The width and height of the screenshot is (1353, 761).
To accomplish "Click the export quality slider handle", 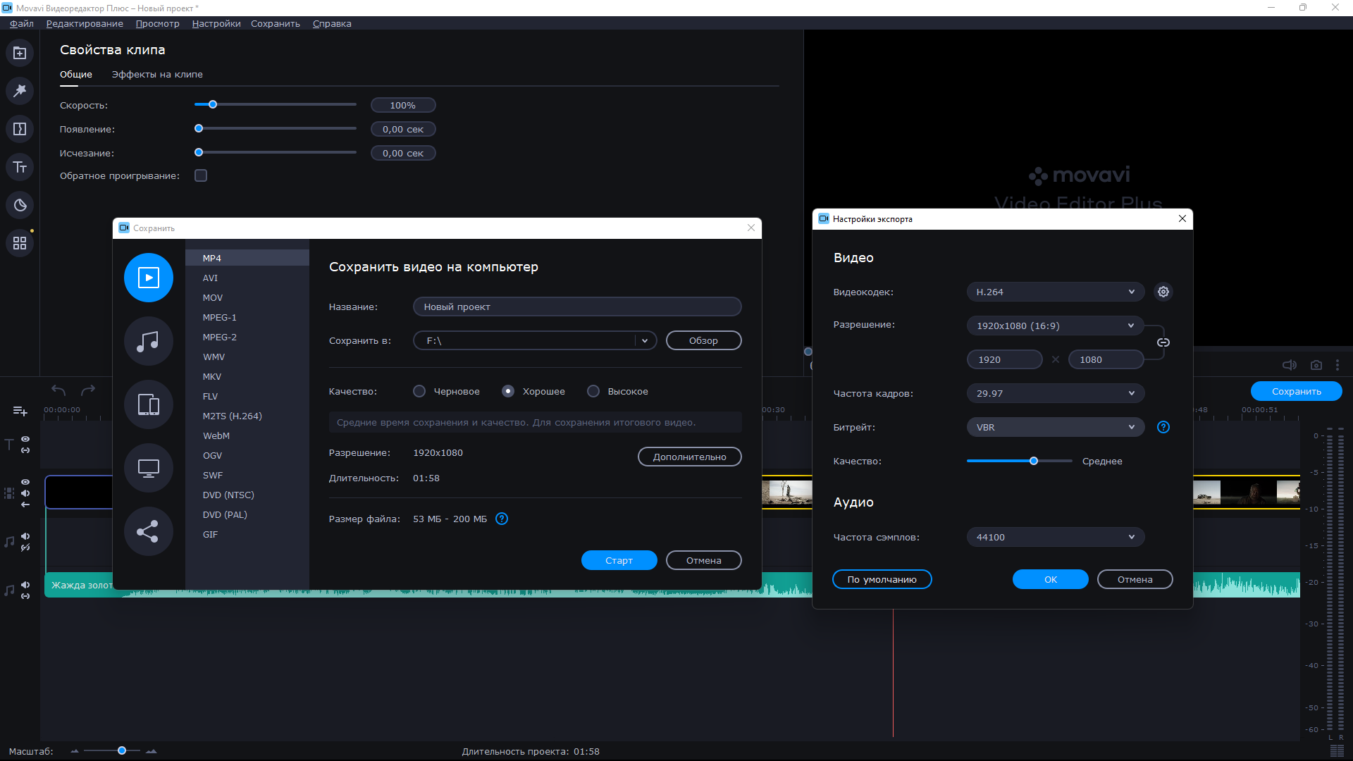I will point(1034,461).
